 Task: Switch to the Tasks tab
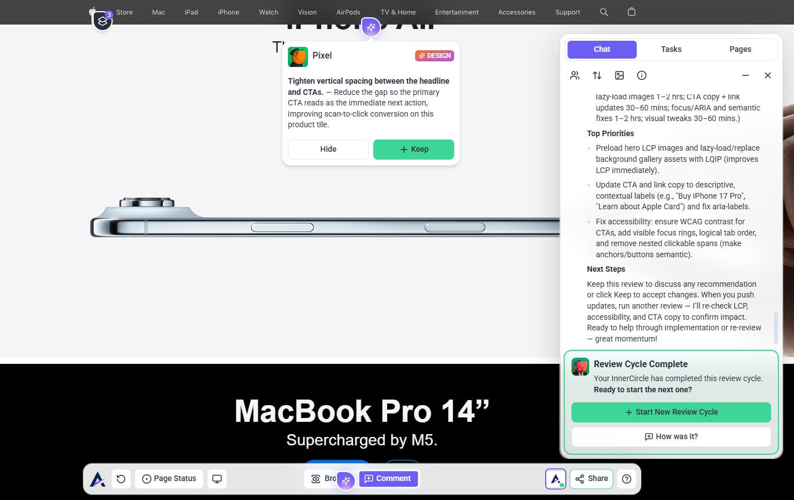[671, 49]
